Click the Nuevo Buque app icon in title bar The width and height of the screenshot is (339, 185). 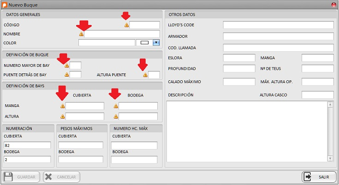(5, 5)
